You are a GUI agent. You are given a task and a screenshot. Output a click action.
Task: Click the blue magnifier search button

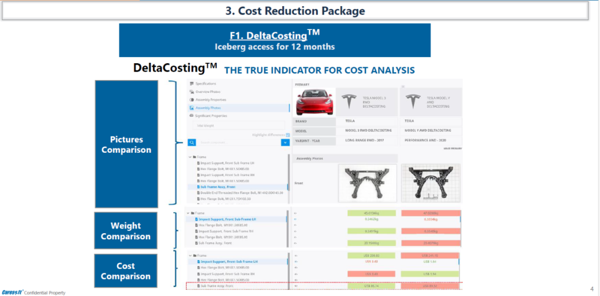click(192, 142)
